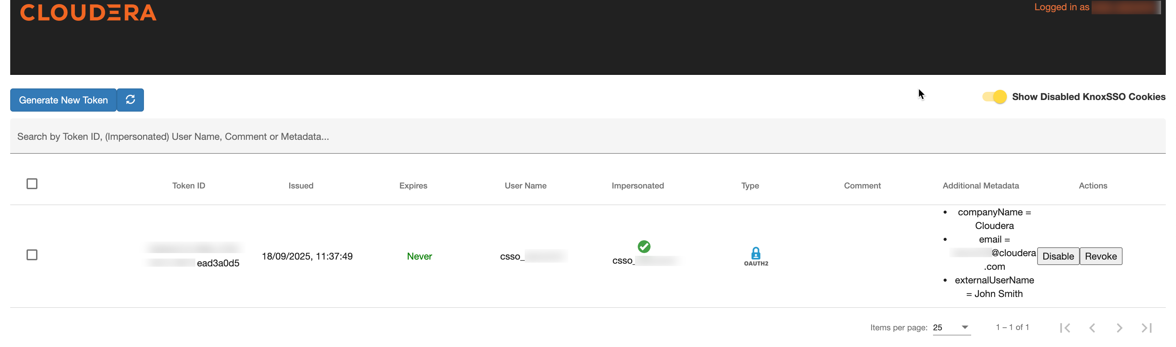Click the Token ID column header
The width and height of the screenshot is (1176, 347).
189,185
